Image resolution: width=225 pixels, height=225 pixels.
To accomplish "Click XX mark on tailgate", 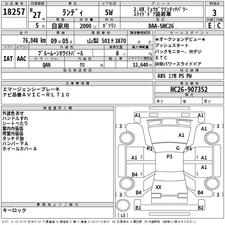I will [x=158, y=187].
